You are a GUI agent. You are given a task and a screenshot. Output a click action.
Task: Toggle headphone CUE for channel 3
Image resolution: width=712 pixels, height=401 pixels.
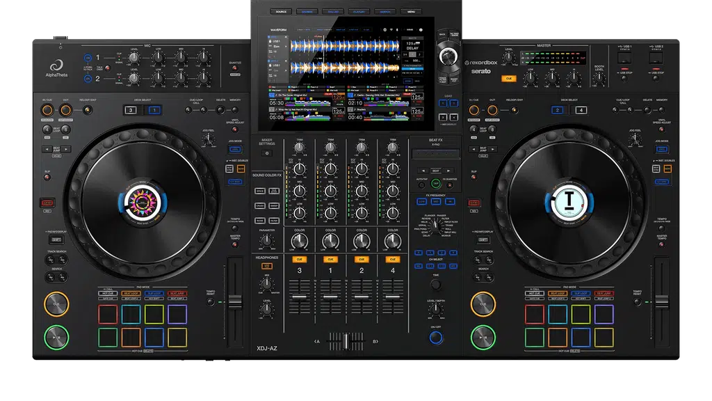pos(299,259)
